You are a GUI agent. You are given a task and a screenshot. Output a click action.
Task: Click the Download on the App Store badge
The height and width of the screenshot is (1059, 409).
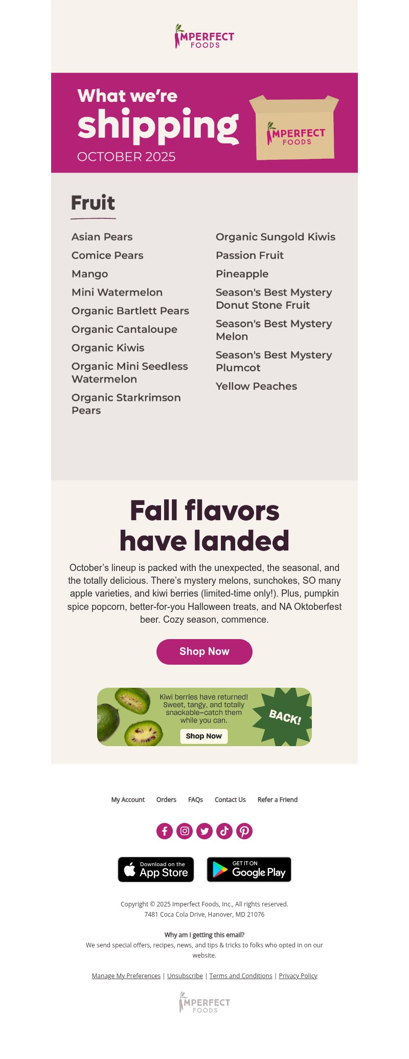[156, 870]
